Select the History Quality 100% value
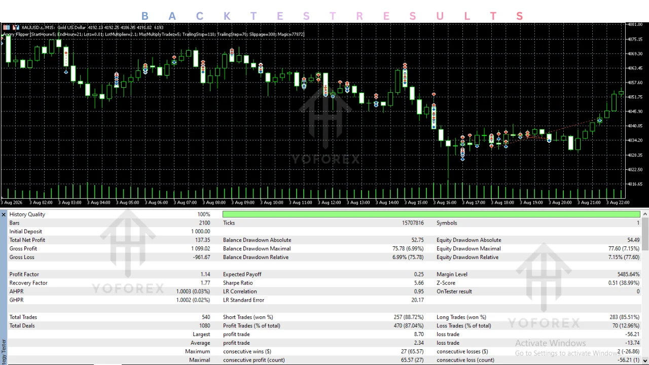Image resolution: width=649 pixels, height=365 pixels. tap(203, 214)
